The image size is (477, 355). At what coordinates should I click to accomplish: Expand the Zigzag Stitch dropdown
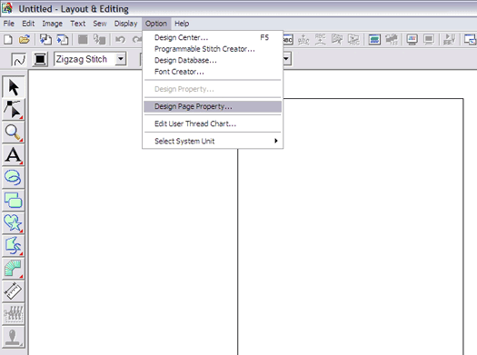click(x=121, y=59)
